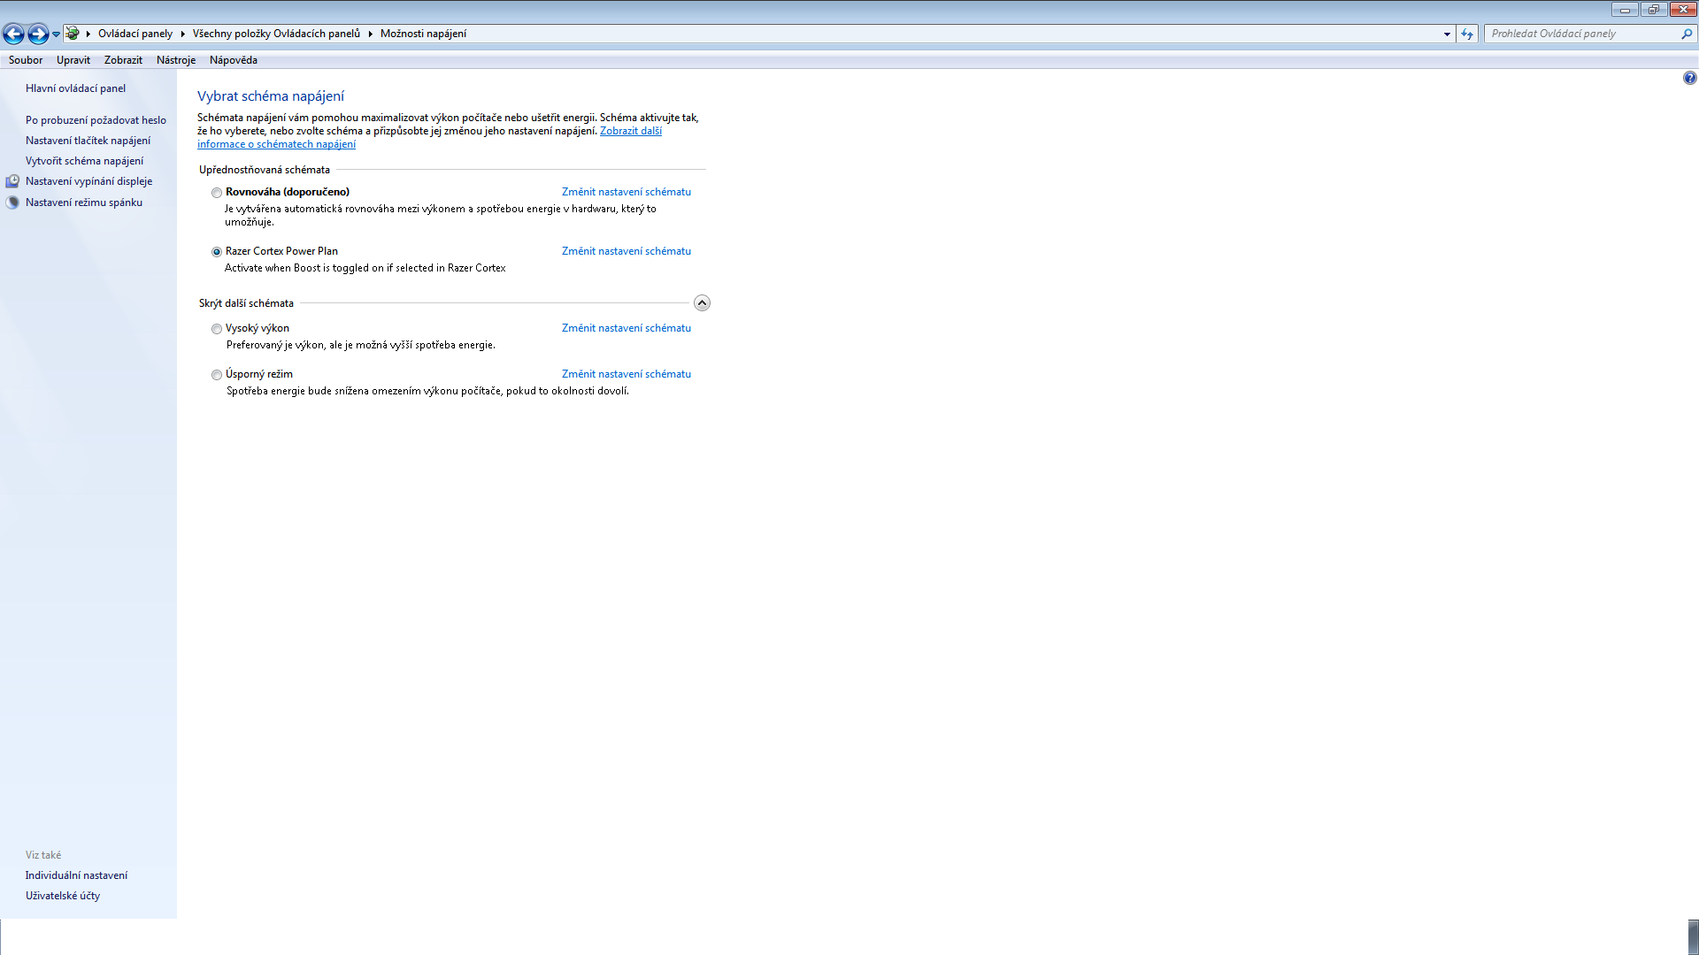Change settings for Úsporný režim scheme

click(x=627, y=374)
